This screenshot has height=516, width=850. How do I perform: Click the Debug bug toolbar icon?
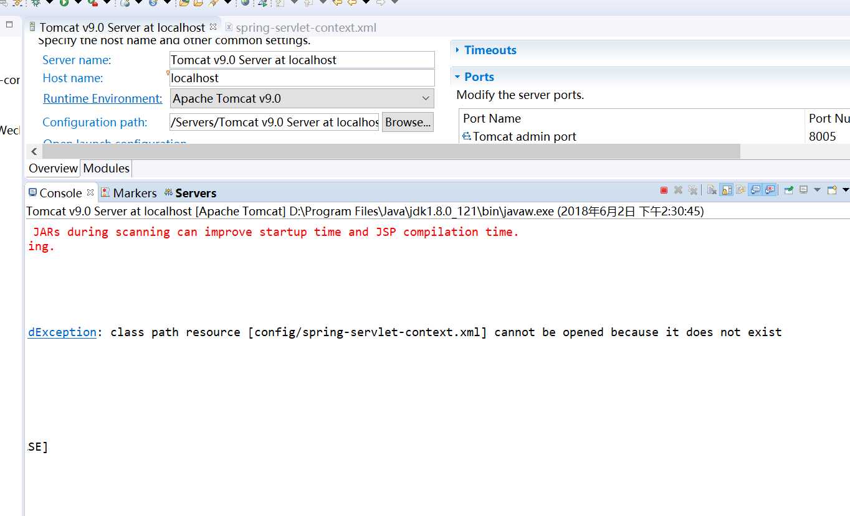coord(36,3)
